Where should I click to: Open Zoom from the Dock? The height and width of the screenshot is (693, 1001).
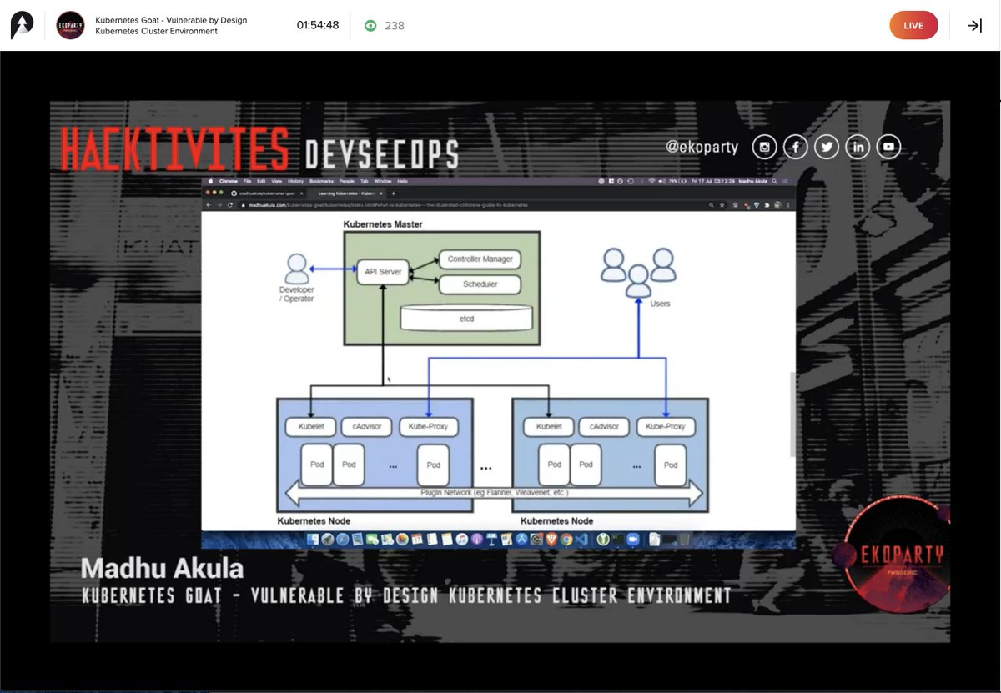pos(632,540)
